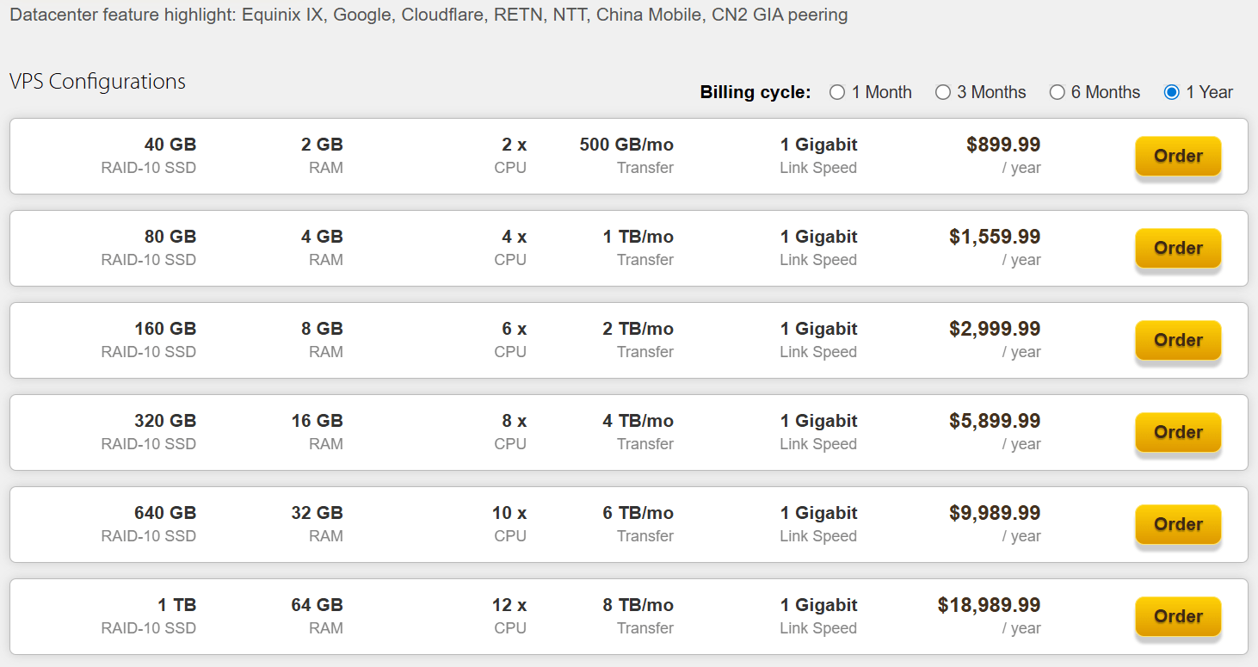
Task: Switch billing cycle to 6 Months
Action: (x=1058, y=92)
